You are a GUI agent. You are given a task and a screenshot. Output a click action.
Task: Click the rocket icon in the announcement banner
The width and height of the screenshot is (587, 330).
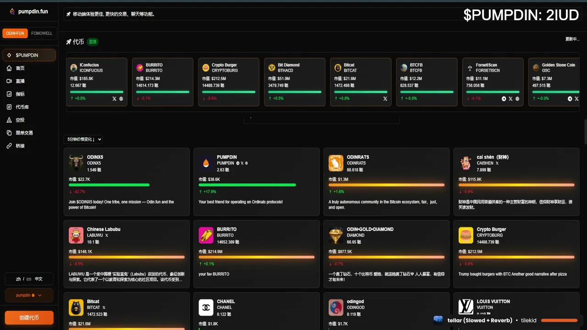(x=69, y=14)
